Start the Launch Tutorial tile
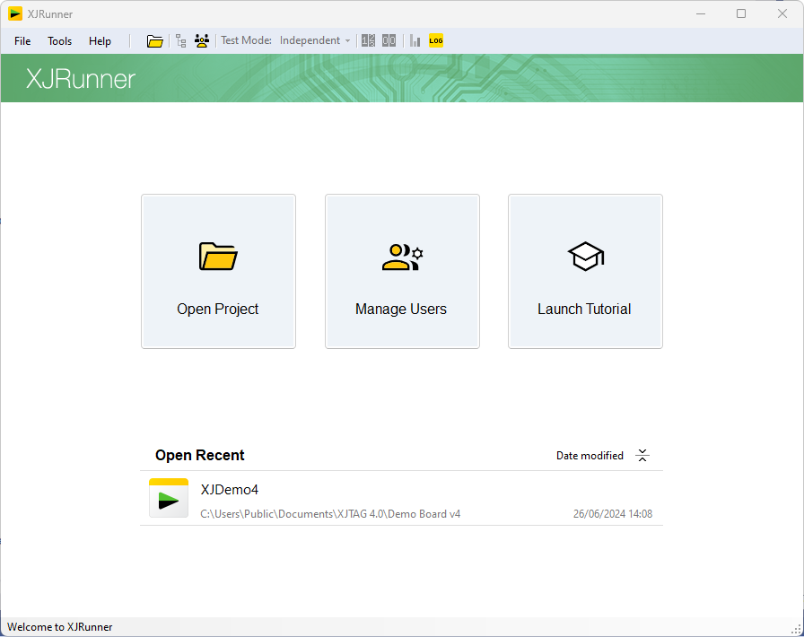 click(584, 271)
